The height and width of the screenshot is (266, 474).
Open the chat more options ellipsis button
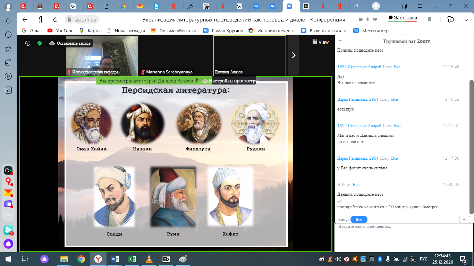click(464, 220)
